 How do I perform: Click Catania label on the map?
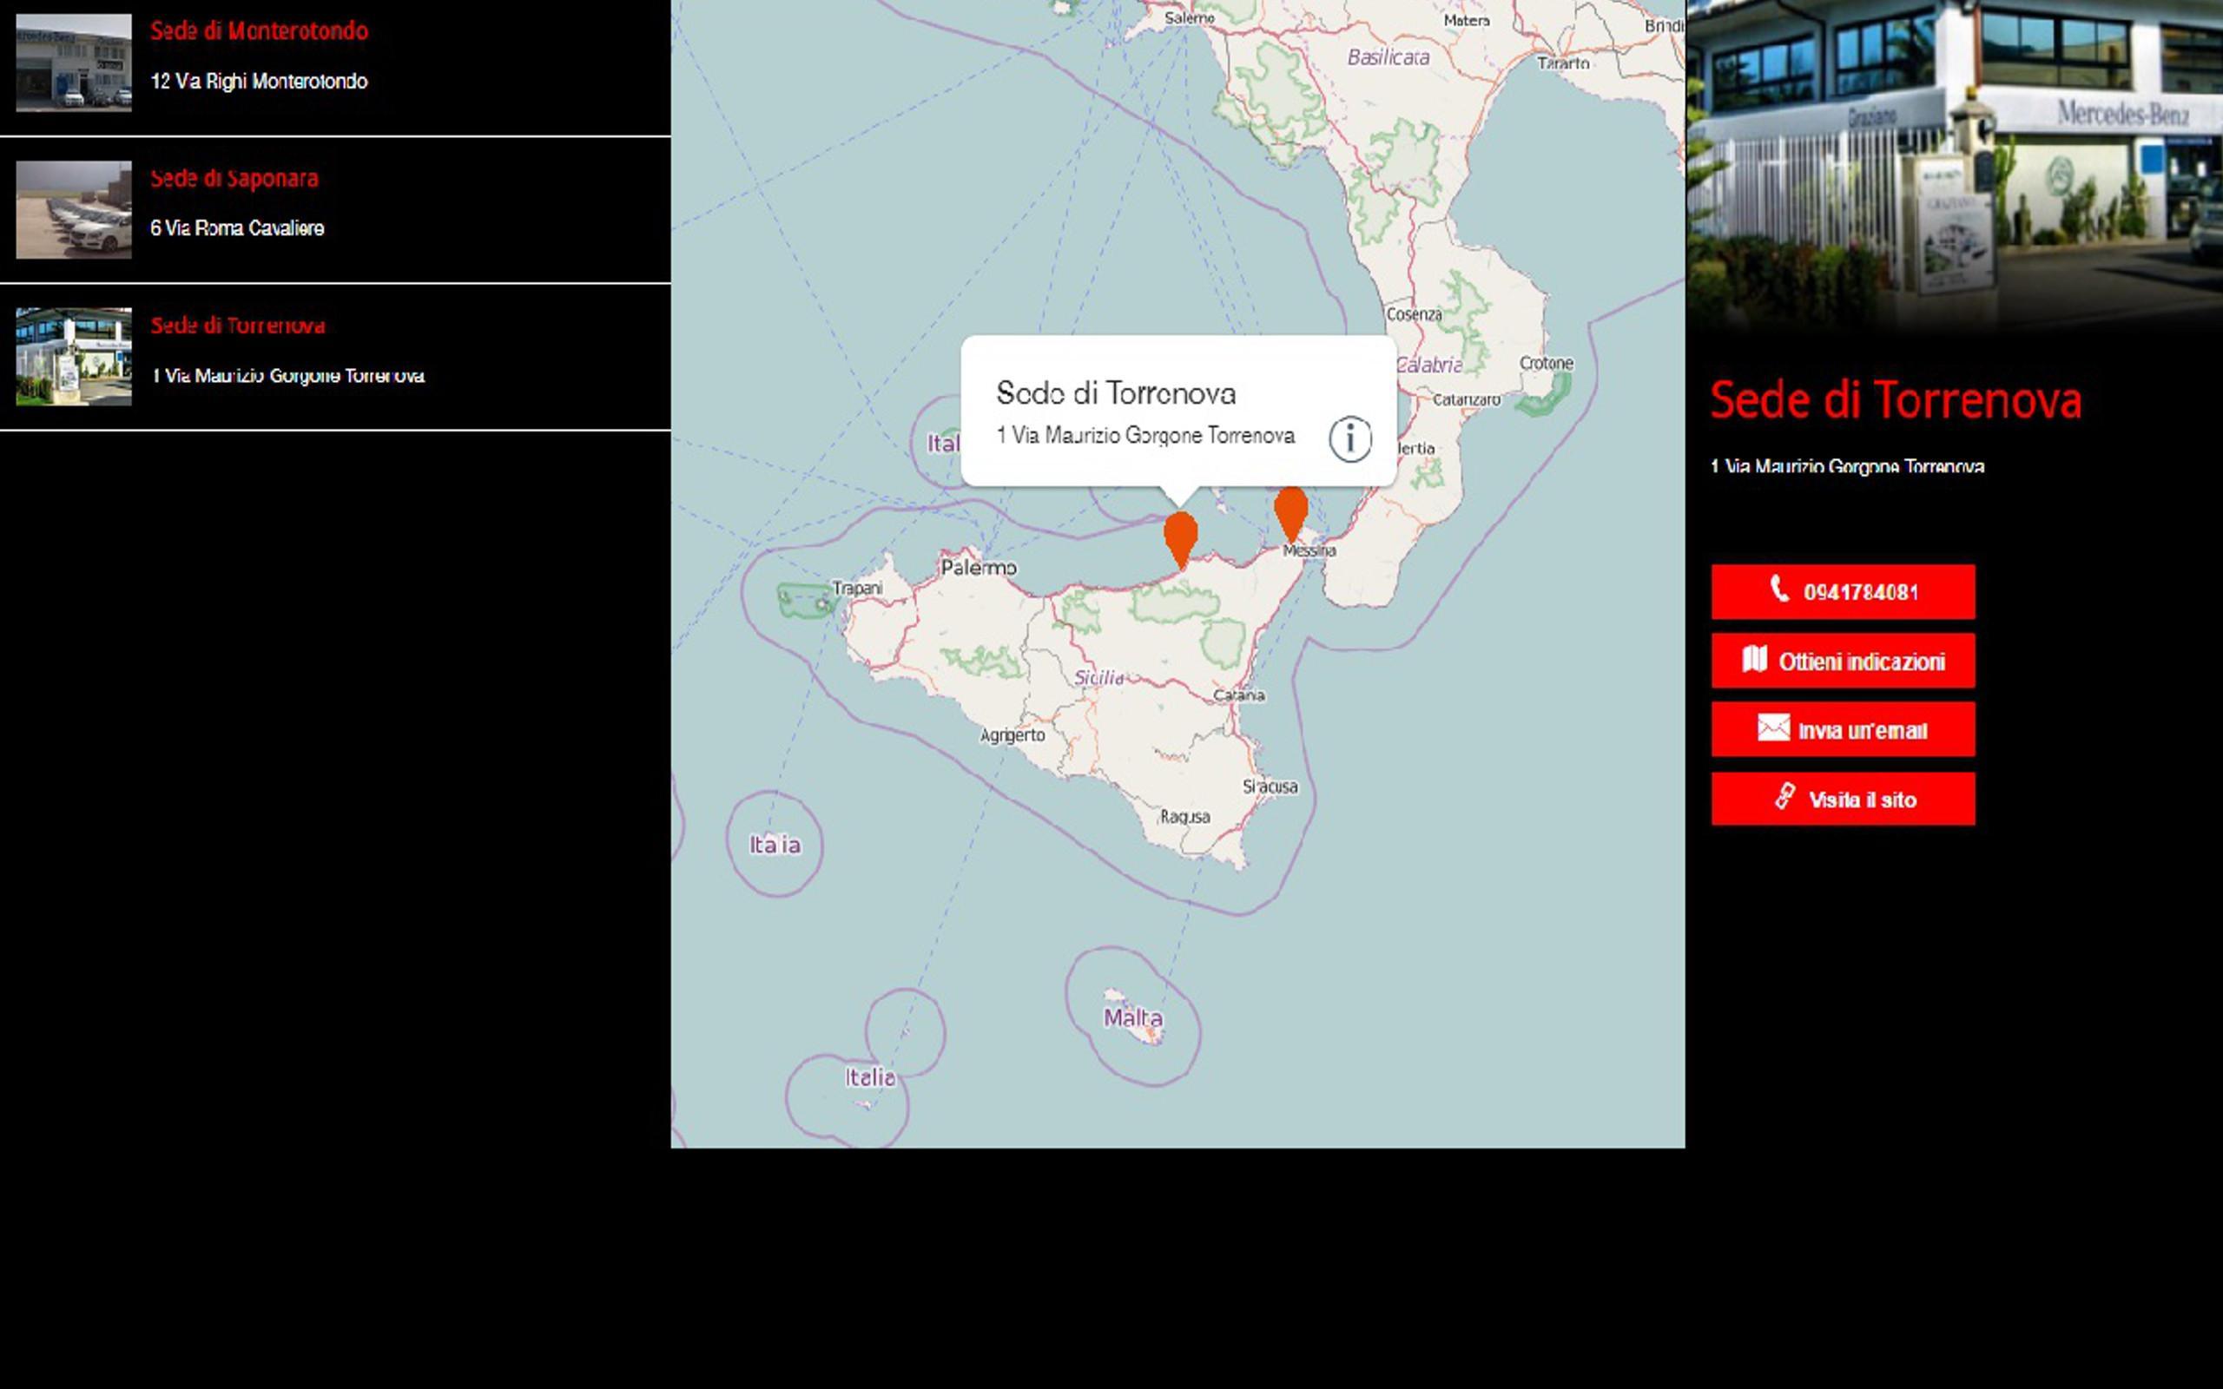(1238, 695)
